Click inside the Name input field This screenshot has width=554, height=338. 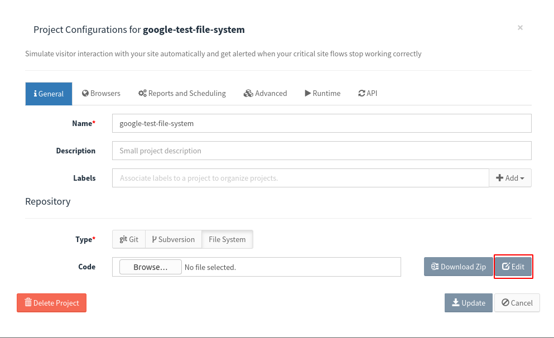pyautogui.click(x=321, y=123)
